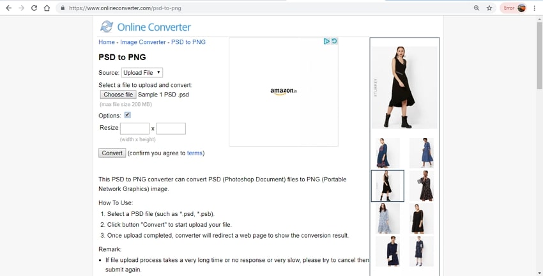Open the terms link
Image resolution: width=543 pixels, height=276 pixels.
[195, 153]
